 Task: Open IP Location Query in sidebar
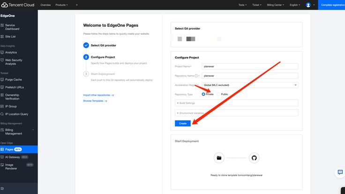click(16, 114)
